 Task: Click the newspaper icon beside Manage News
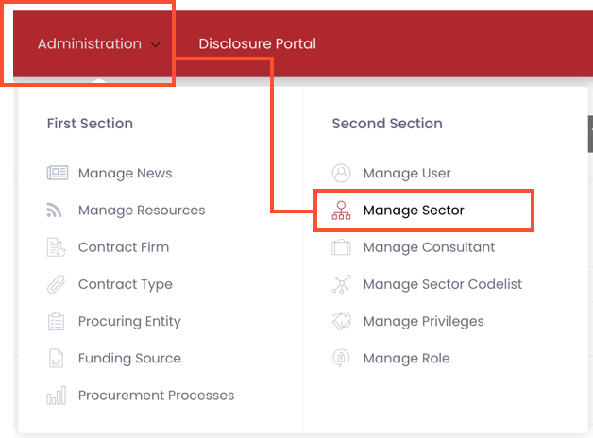[x=57, y=174]
